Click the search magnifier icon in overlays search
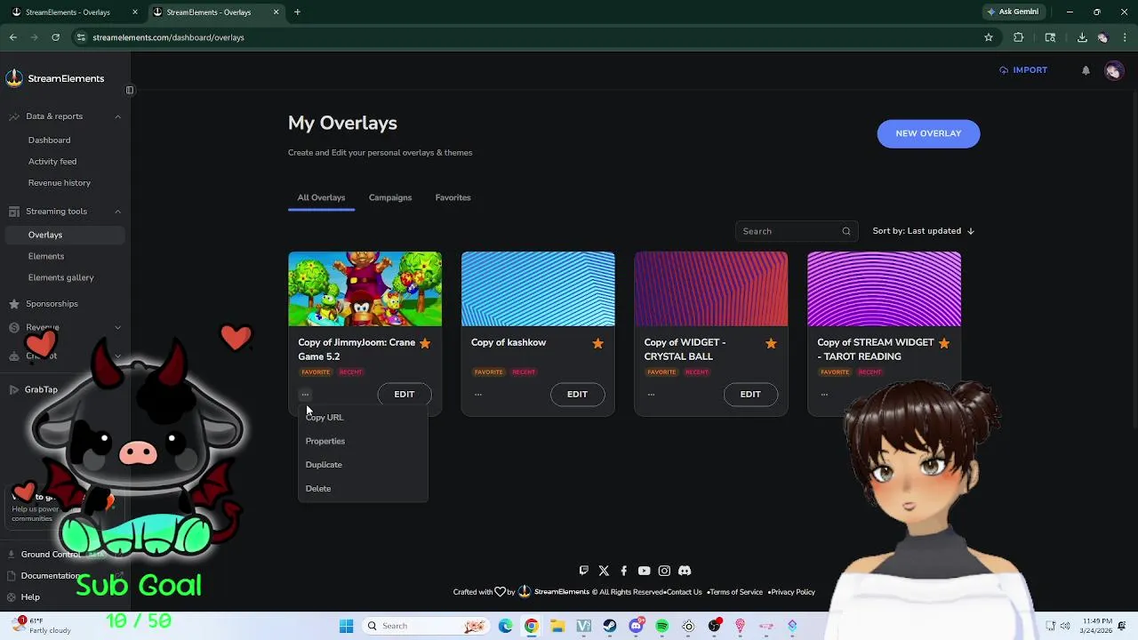The height and width of the screenshot is (640, 1138). [846, 231]
